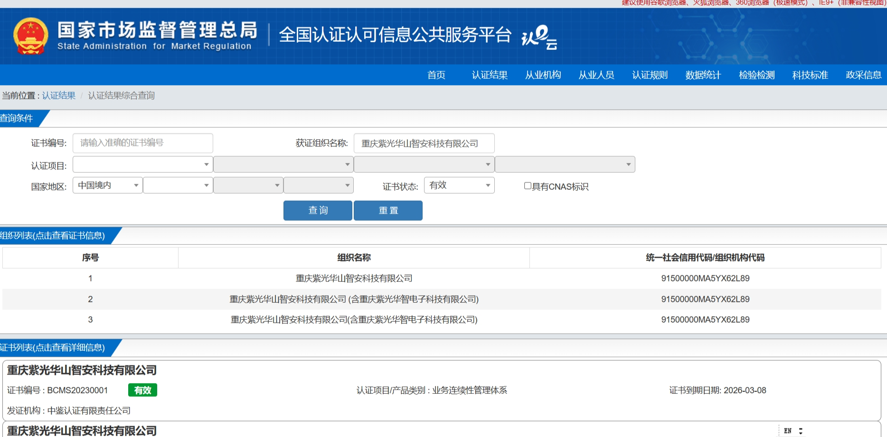Click the 查询 search button

318,210
